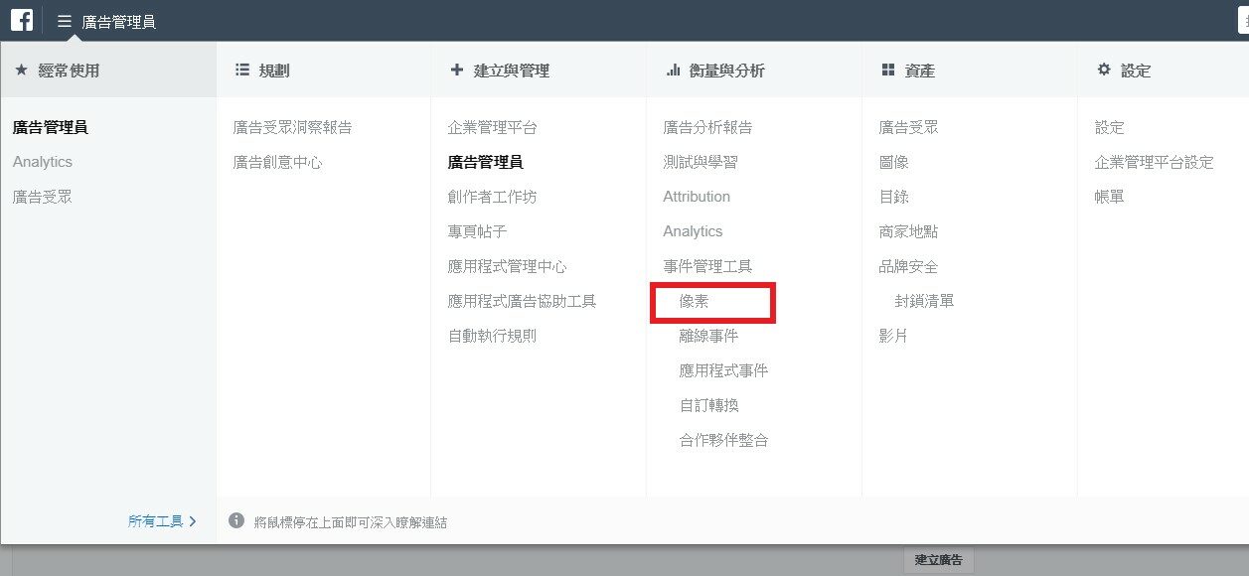Open 目錄 under 資產

point(894,197)
